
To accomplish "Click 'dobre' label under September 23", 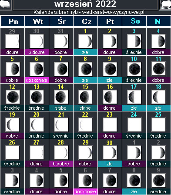I will [110, 136].
